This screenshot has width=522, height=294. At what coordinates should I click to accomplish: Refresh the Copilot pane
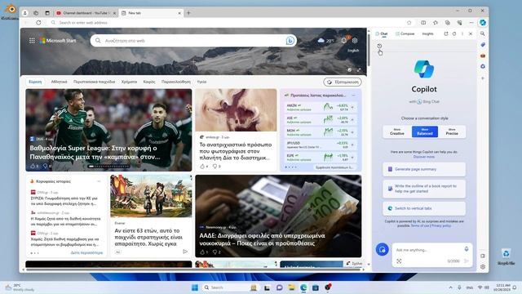pos(454,33)
